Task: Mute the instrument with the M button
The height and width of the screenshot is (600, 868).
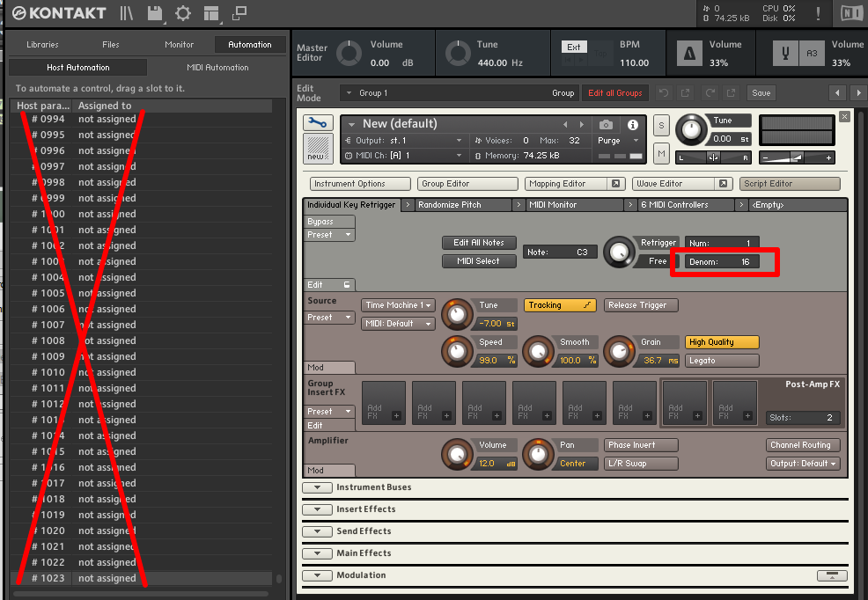Action: tap(661, 153)
